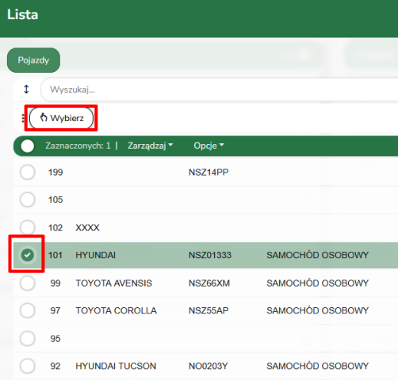Open the Opcje dropdown

[209, 146]
